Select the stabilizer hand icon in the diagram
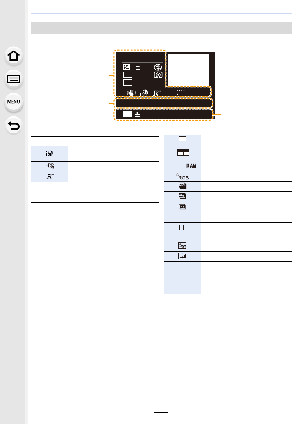The height and width of the screenshot is (424, 292). point(131,93)
